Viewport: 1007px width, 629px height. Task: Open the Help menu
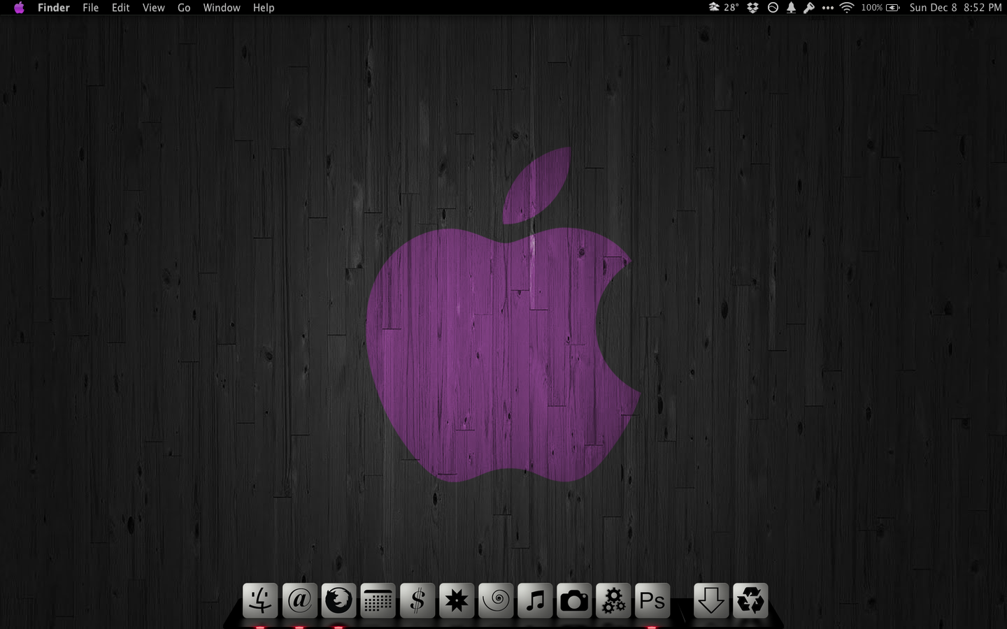(x=264, y=8)
